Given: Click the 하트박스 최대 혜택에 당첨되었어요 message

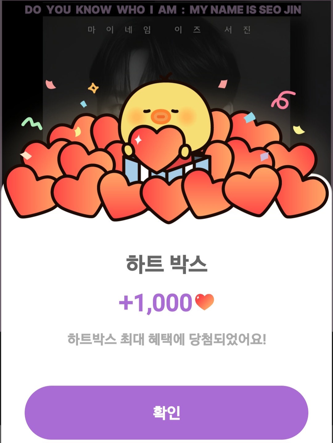Looking at the screenshot, I should (x=166, y=339).
